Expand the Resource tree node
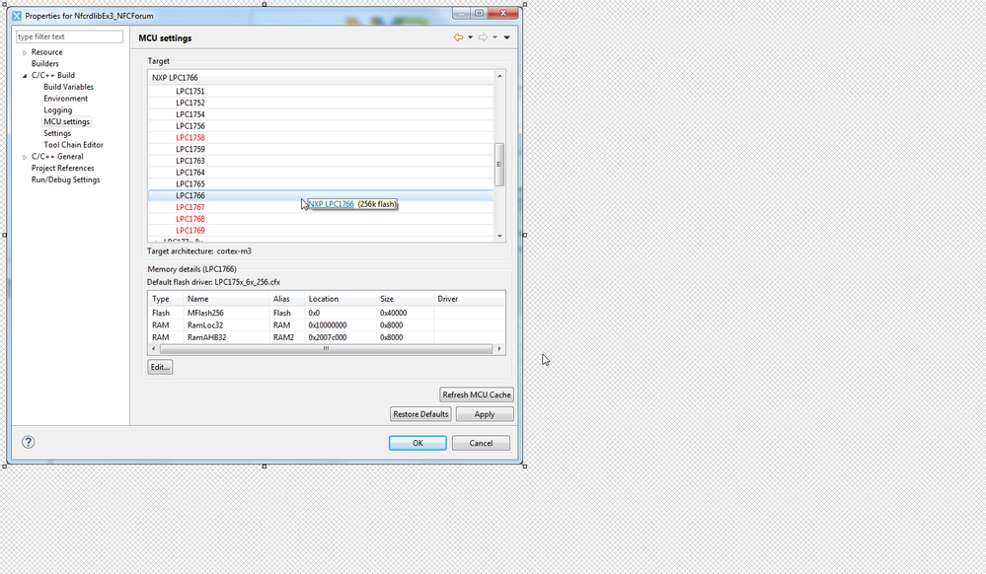The height and width of the screenshot is (574, 986). point(25,53)
